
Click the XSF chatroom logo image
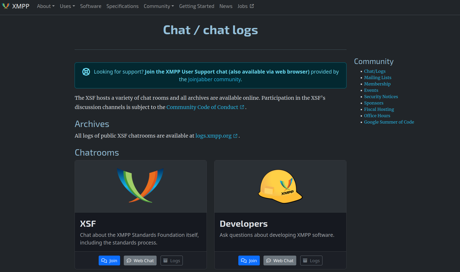(140, 185)
